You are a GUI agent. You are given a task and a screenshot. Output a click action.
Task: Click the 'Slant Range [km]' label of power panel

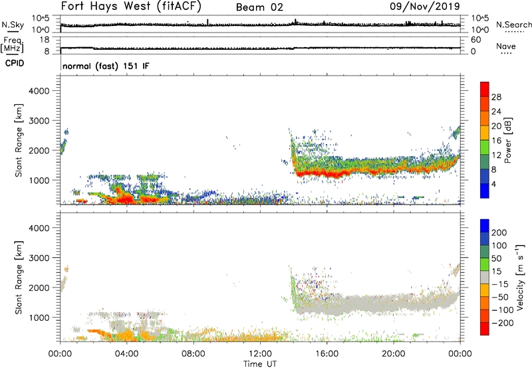point(19,140)
